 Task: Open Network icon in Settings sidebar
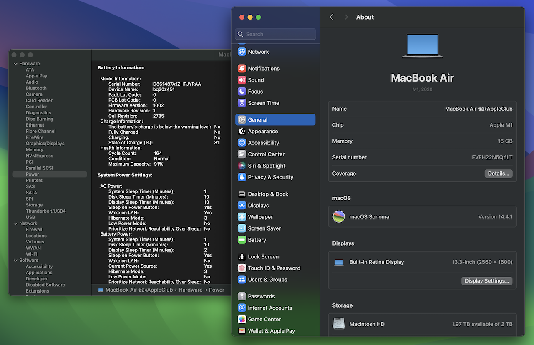point(242,52)
